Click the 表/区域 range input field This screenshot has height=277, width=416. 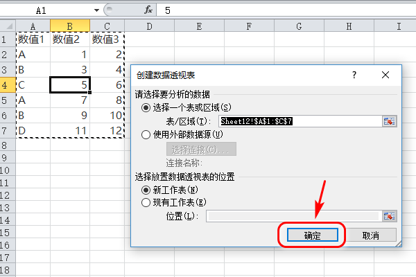click(x=300, y=121)
